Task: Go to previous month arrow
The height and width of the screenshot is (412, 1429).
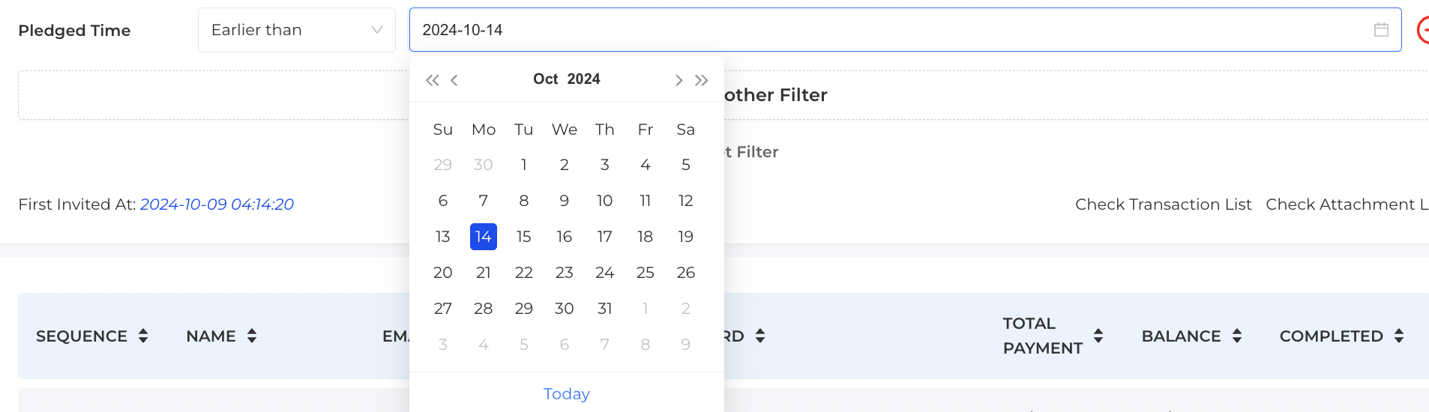Action: tap(454, 80)
